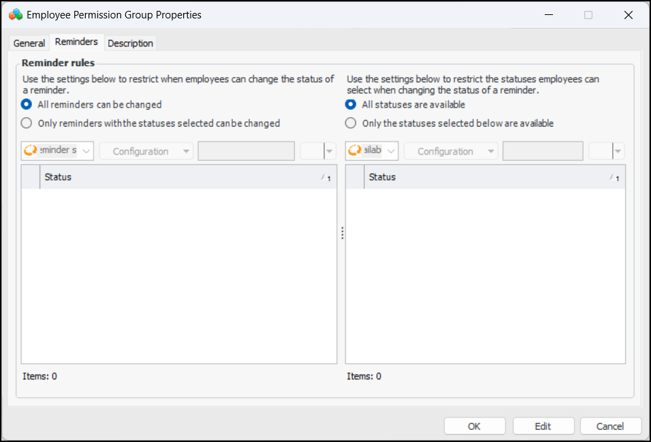The image size is (651, 442).
Task: Open the right Configuration dropdown
Action: pyautogui.click(x=451, y=151)
